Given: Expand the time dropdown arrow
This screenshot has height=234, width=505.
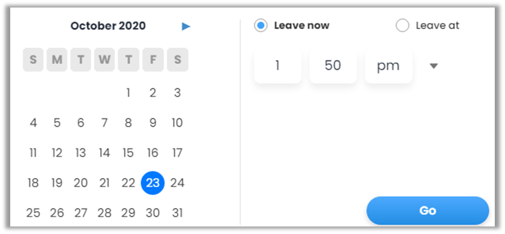Looking at the screenshot, I should (x=434, y=66).
